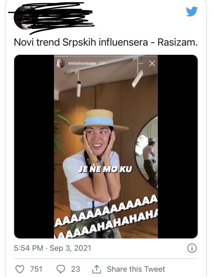The width and height of the screenshot is (212, 277).
Task: Open the info circle icon beside the timestamp
Action: click(192, 248)
